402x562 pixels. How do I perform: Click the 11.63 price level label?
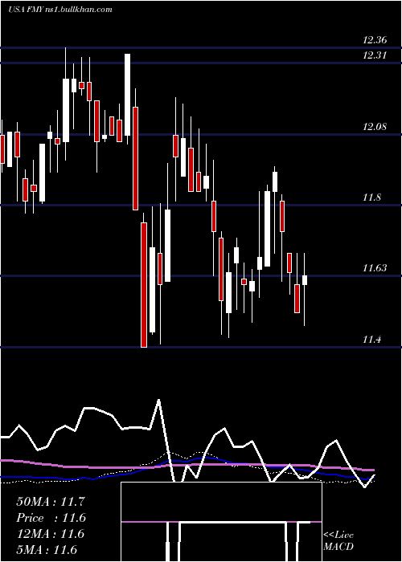pos(375,267)
